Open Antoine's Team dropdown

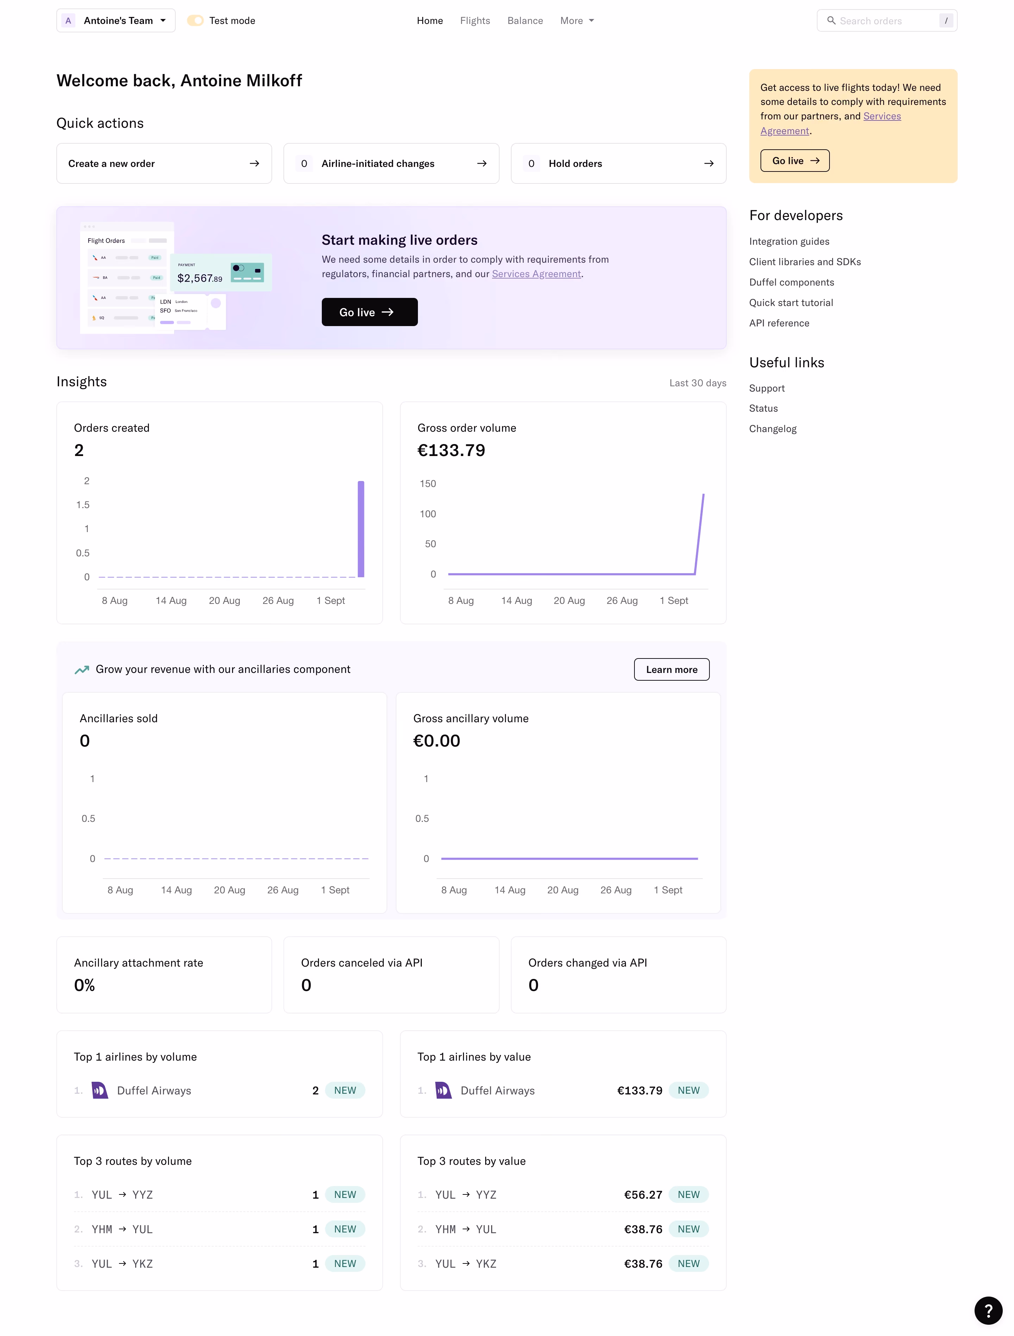pos(116,20)
